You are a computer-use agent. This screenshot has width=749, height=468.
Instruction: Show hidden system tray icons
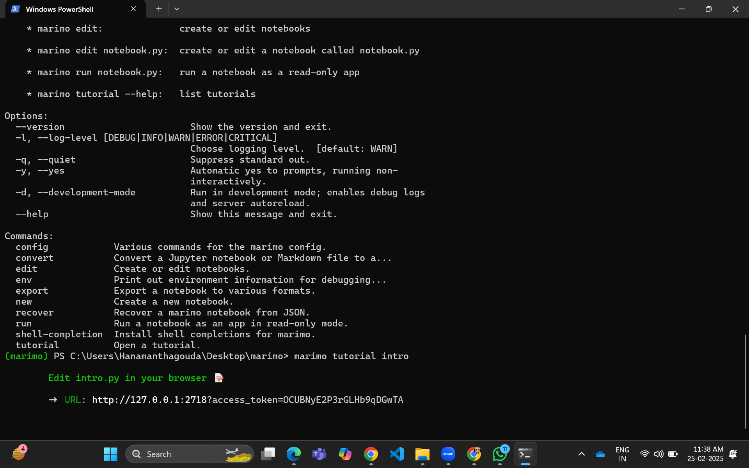(x=581, y=454)
